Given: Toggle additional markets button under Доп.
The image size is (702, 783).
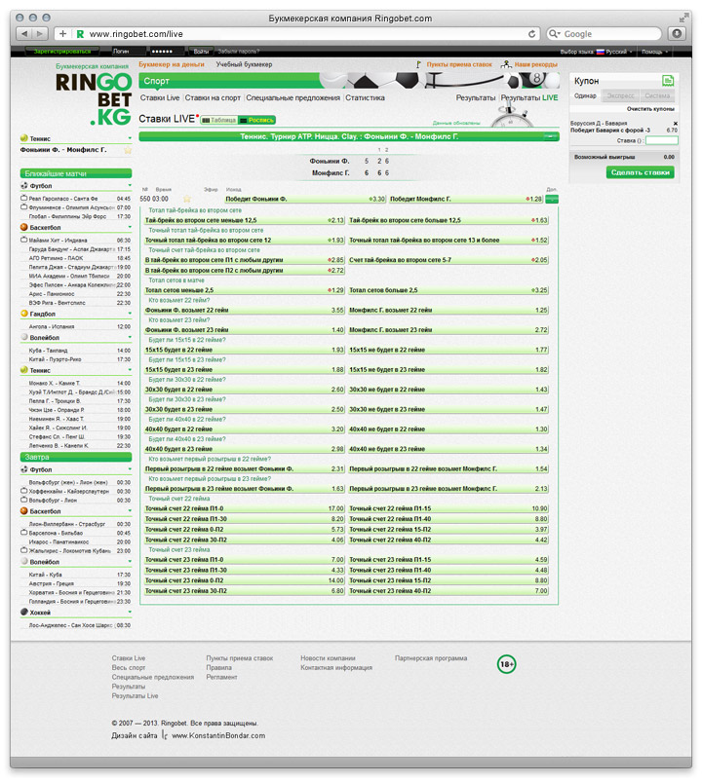Looking at the screenshot, I should [552, 199].
